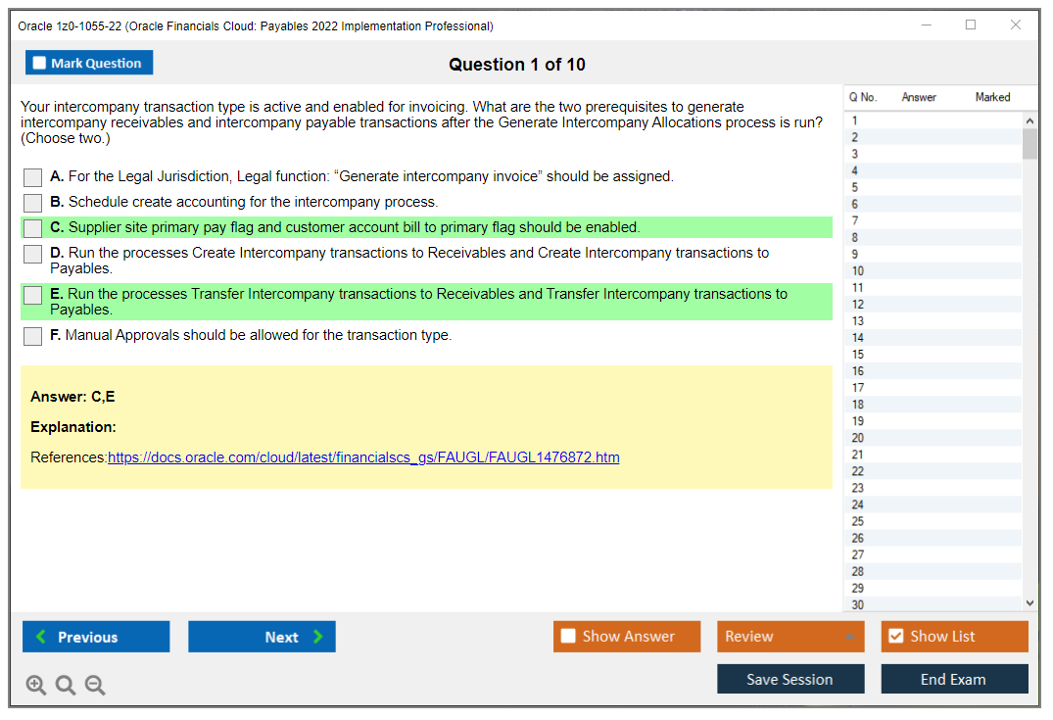
Task: Select answer option A checkbox
Action: 33,177
